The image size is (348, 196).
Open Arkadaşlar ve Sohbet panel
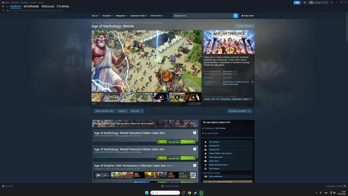pyautogui.click(x=336, y=186)
